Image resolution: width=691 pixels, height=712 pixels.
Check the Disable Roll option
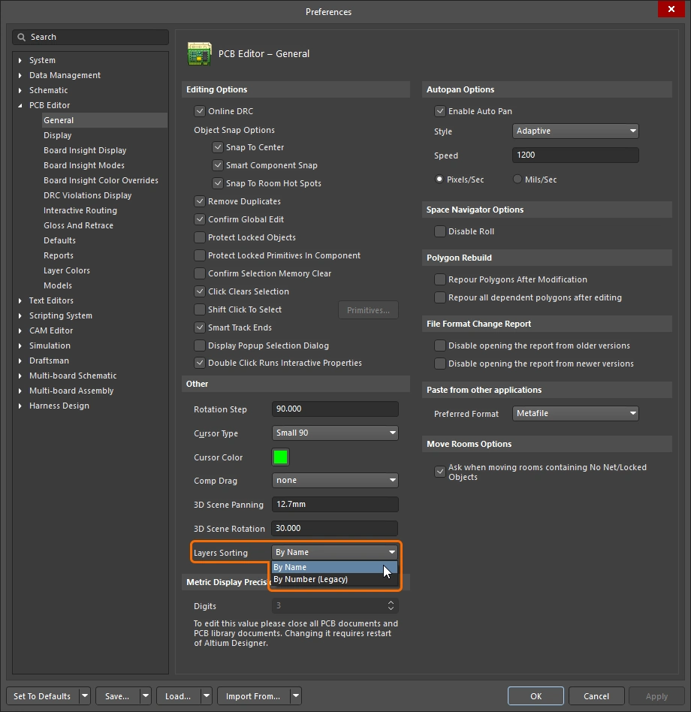440,231
